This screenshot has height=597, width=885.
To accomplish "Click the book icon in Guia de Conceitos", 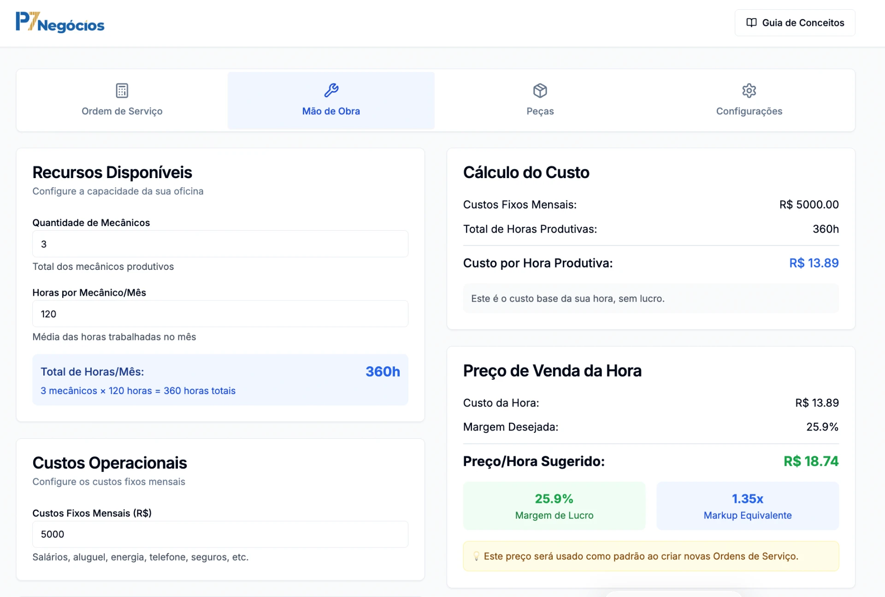I will click(x=751, y=23).
